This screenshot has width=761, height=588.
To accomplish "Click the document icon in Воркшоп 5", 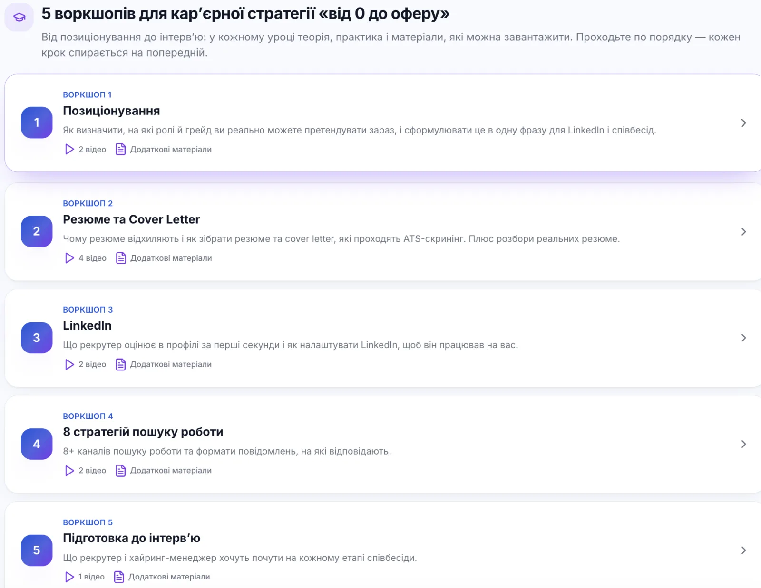I will click(x=119, y=577).
